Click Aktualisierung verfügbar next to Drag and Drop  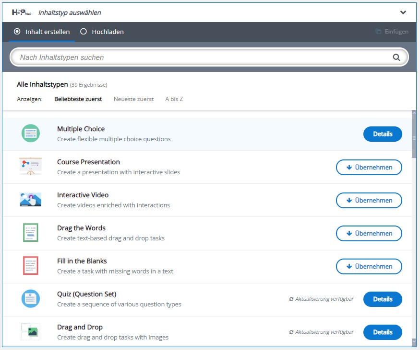(322, 332)
